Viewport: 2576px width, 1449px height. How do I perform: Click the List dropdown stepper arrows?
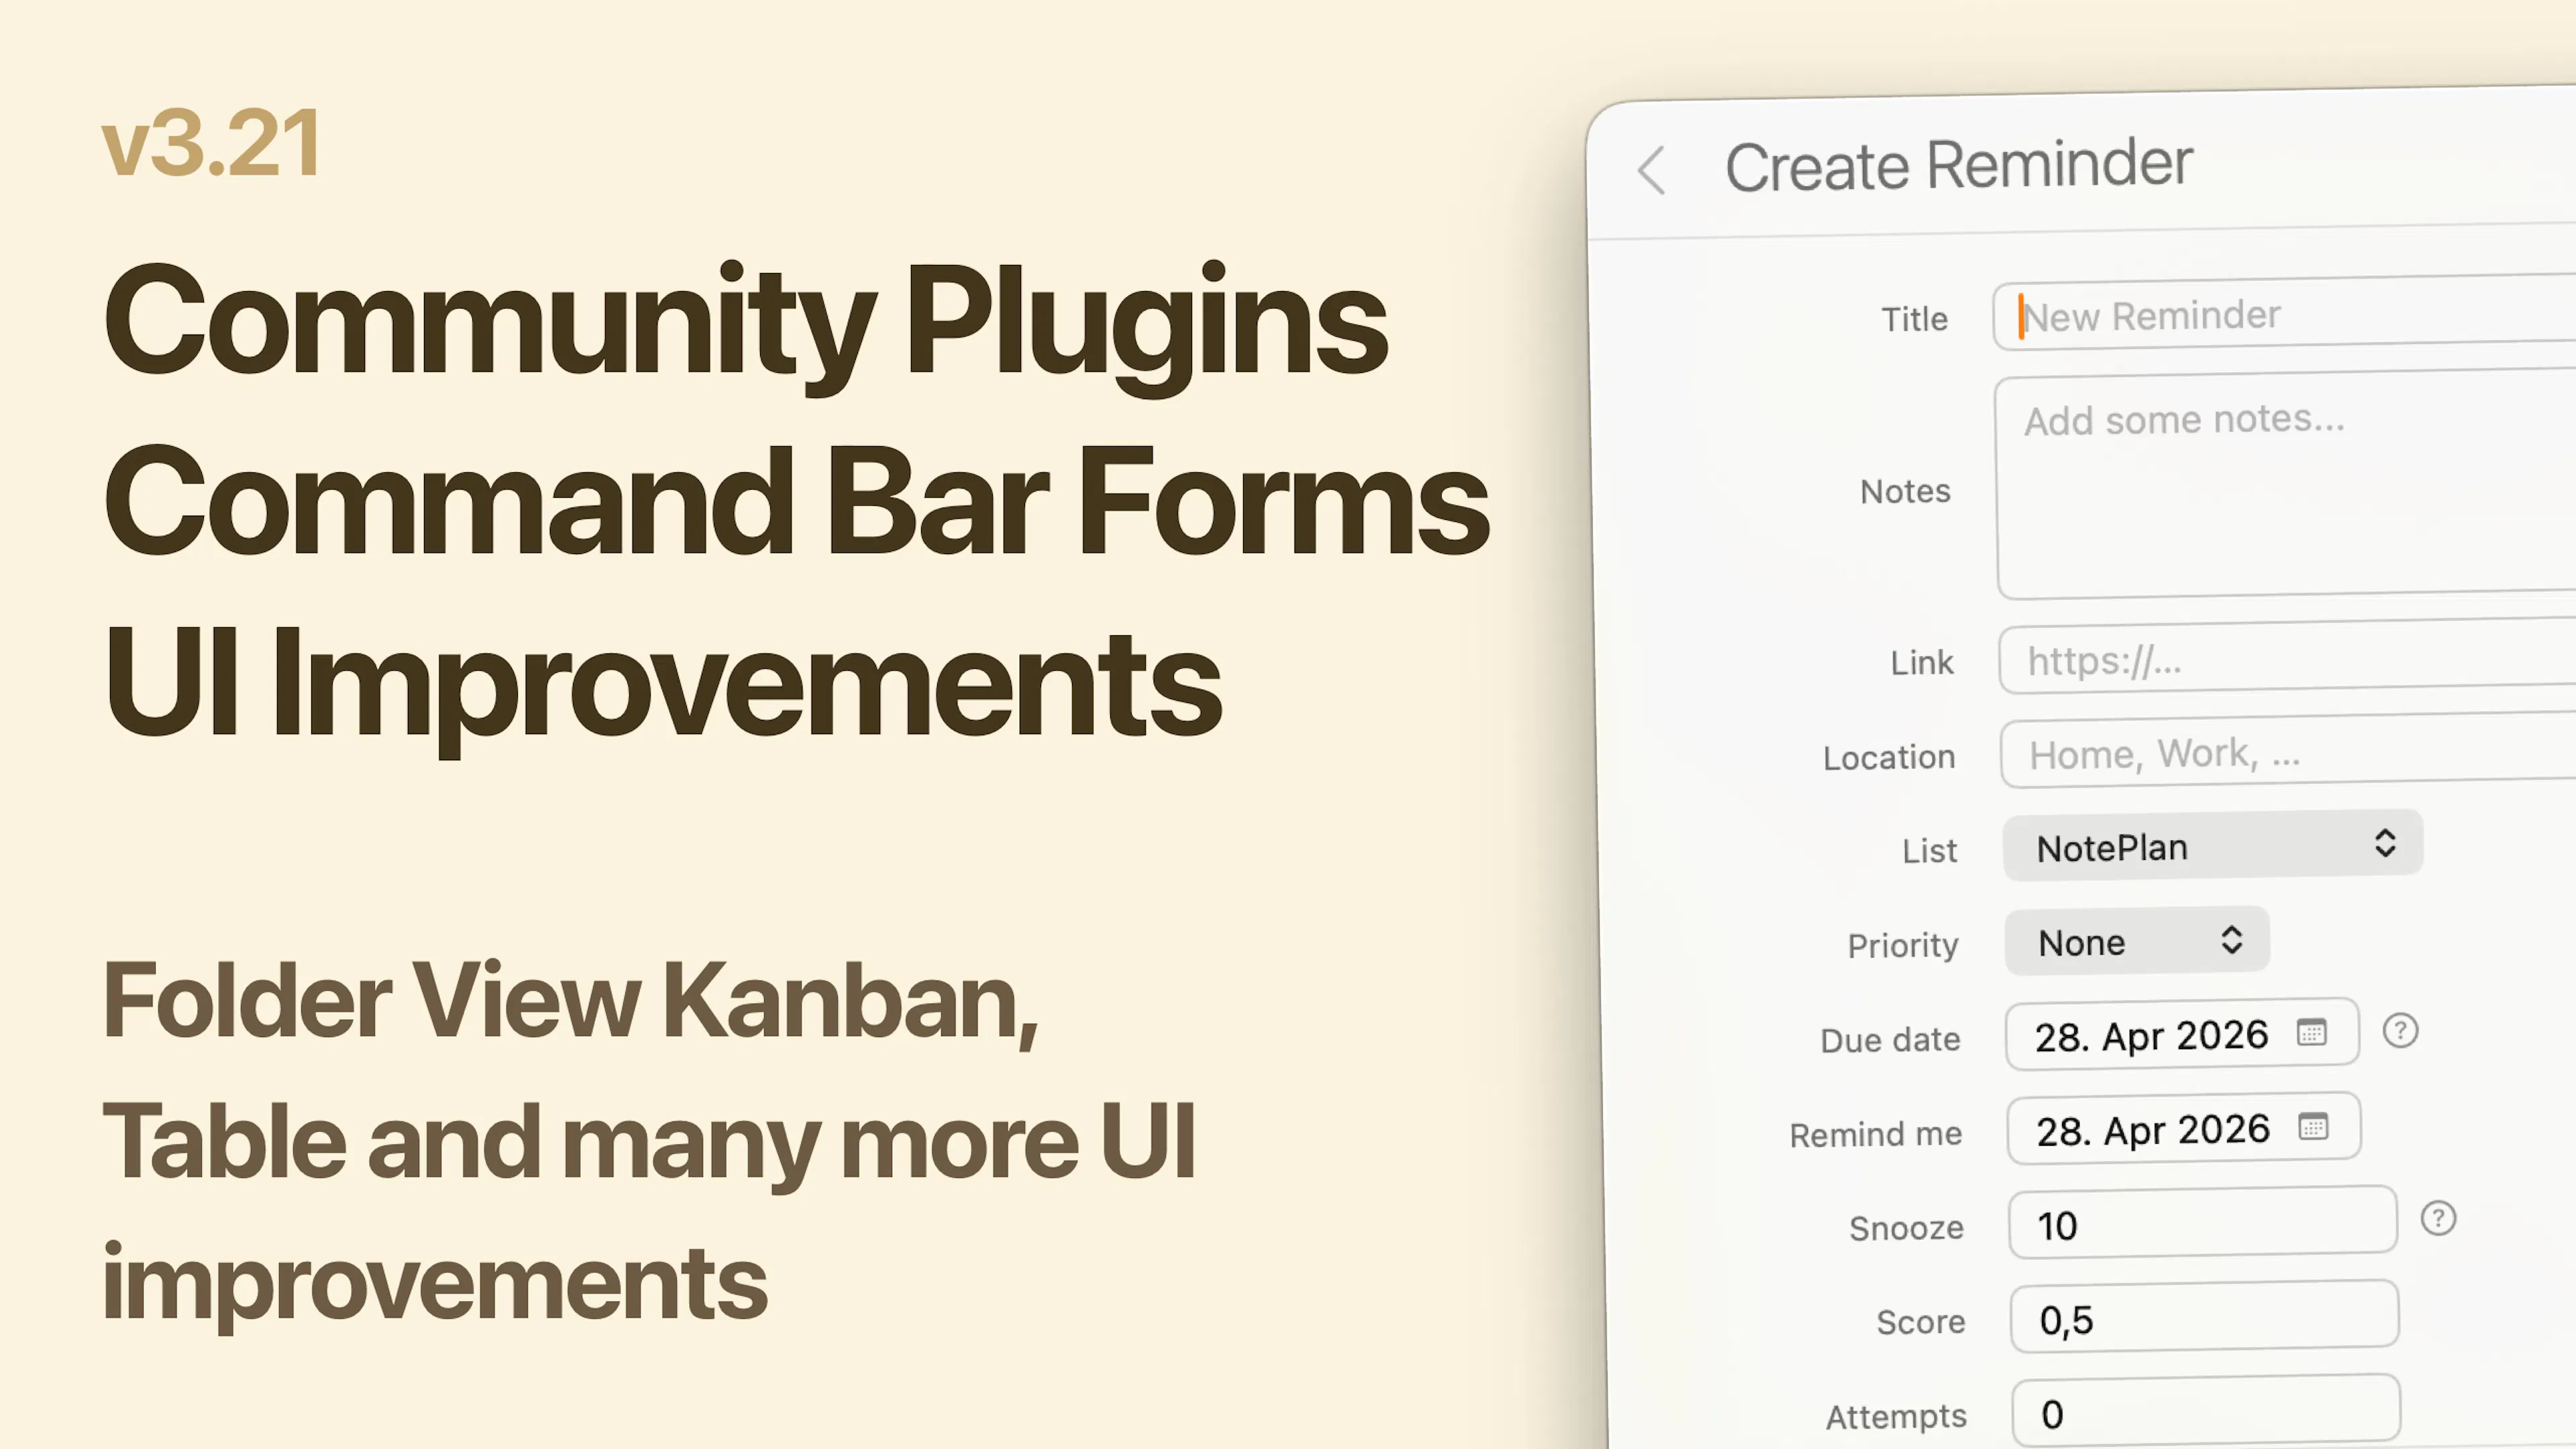click(2385, 843)
